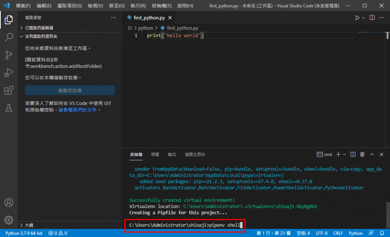Viewport: 390px width, 237px height.
Task: Open the 終端機(T) menu
Action: [x=161, y=6]
